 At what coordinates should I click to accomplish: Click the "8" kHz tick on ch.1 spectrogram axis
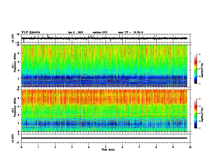pos(19,53)
